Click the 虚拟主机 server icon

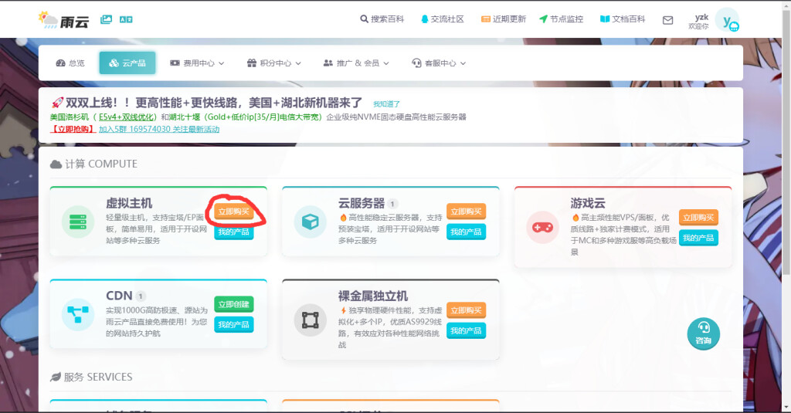[78, 222]
